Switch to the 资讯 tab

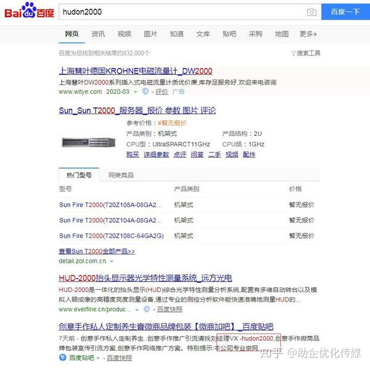click(x=98, y=34)
